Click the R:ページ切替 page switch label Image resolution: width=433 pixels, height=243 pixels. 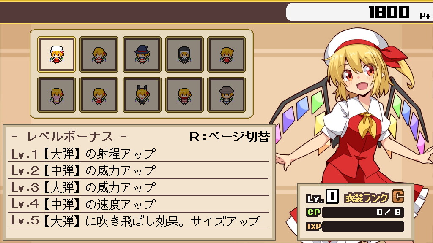click(x=230, y=136)
